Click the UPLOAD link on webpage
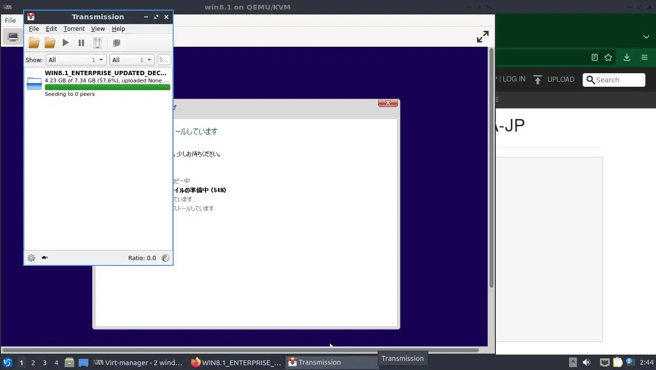This screenshot has height=370, width=656. point(560,79)
